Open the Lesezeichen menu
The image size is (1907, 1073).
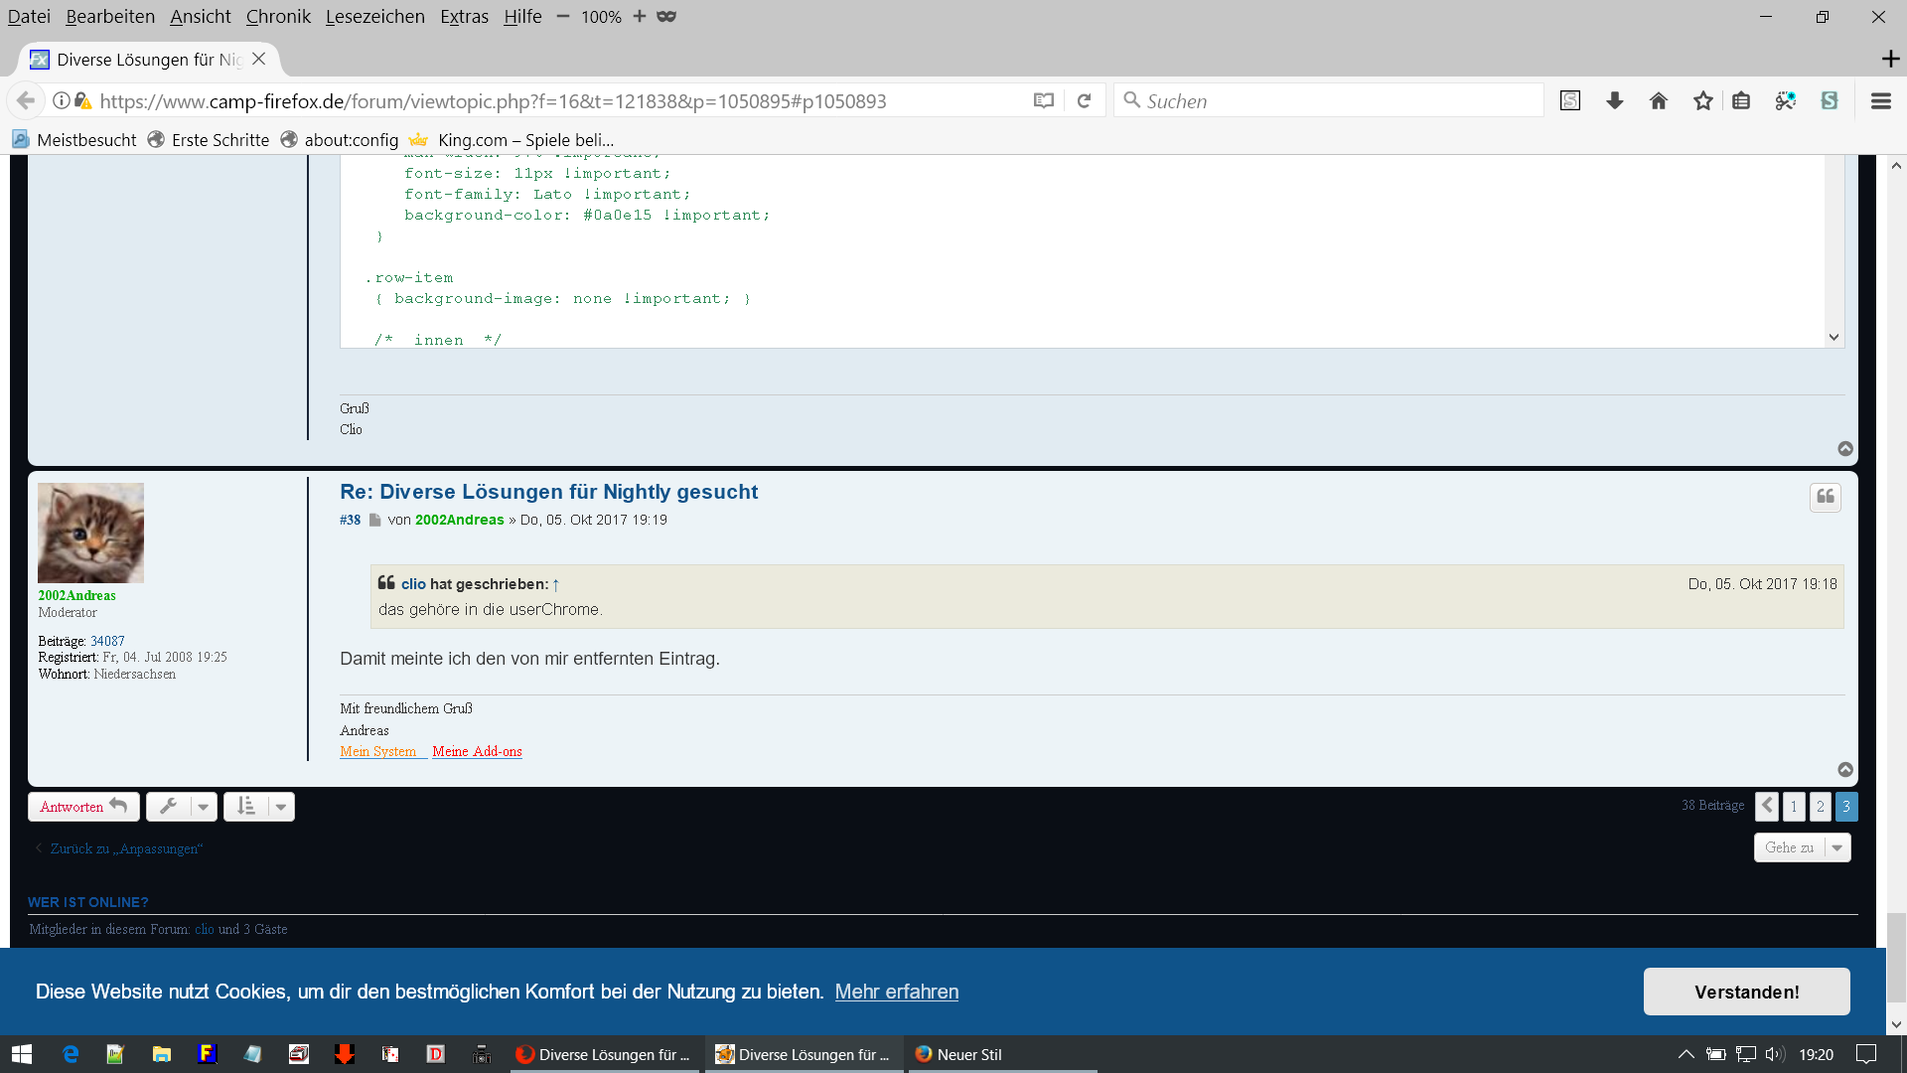point(374,16)
